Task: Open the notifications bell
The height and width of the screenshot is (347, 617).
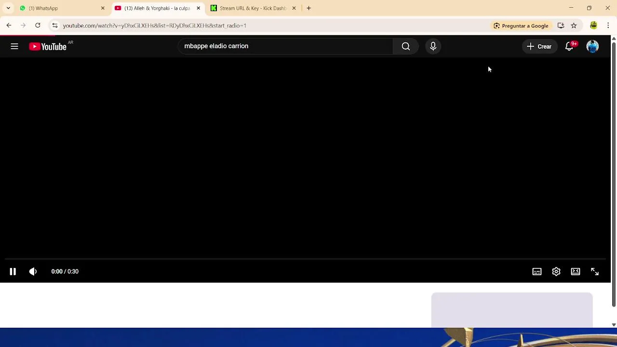Action: [x=569, y=46]
